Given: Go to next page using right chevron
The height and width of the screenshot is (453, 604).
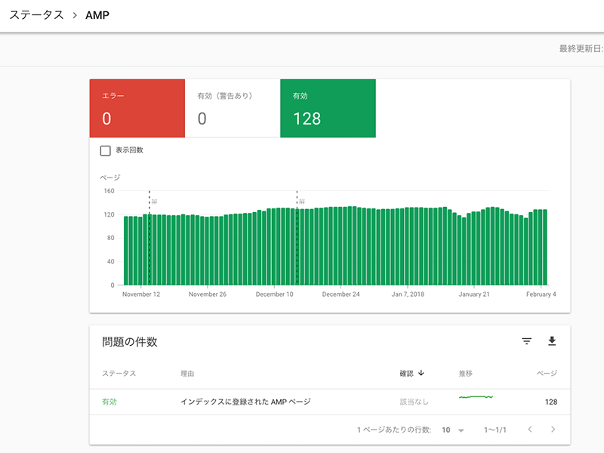Looking at the screenshot, I should click(553, 430).
